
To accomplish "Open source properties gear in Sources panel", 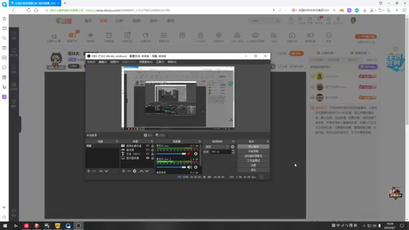I will click(134, 171).
